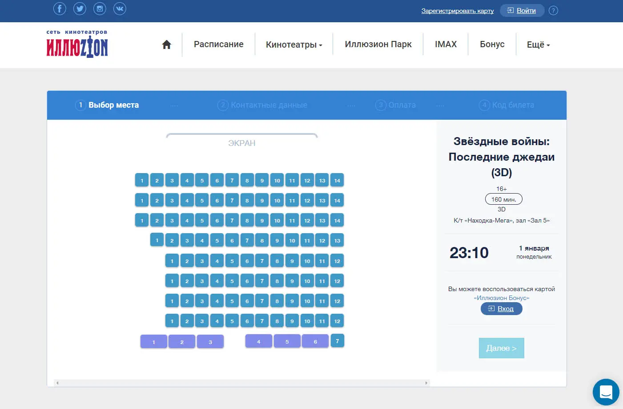The width and height of the screenshot is (623, 409).
Task: Select purple sofa seat 3 last row
Action: pyautogui.click(x=210, y=342)
